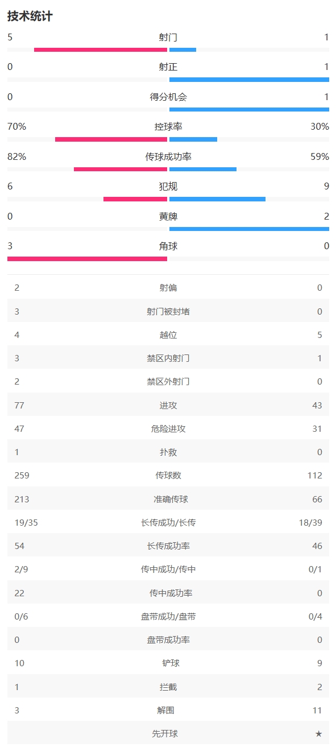Click the kickoff star icon in 先开球 row
This screenshot has width=336, height=747.
pyautogui.click(x=318, y=734)
